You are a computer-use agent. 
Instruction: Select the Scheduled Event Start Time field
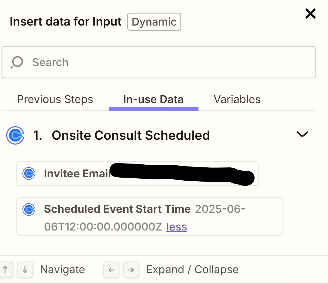click(150, 216)
